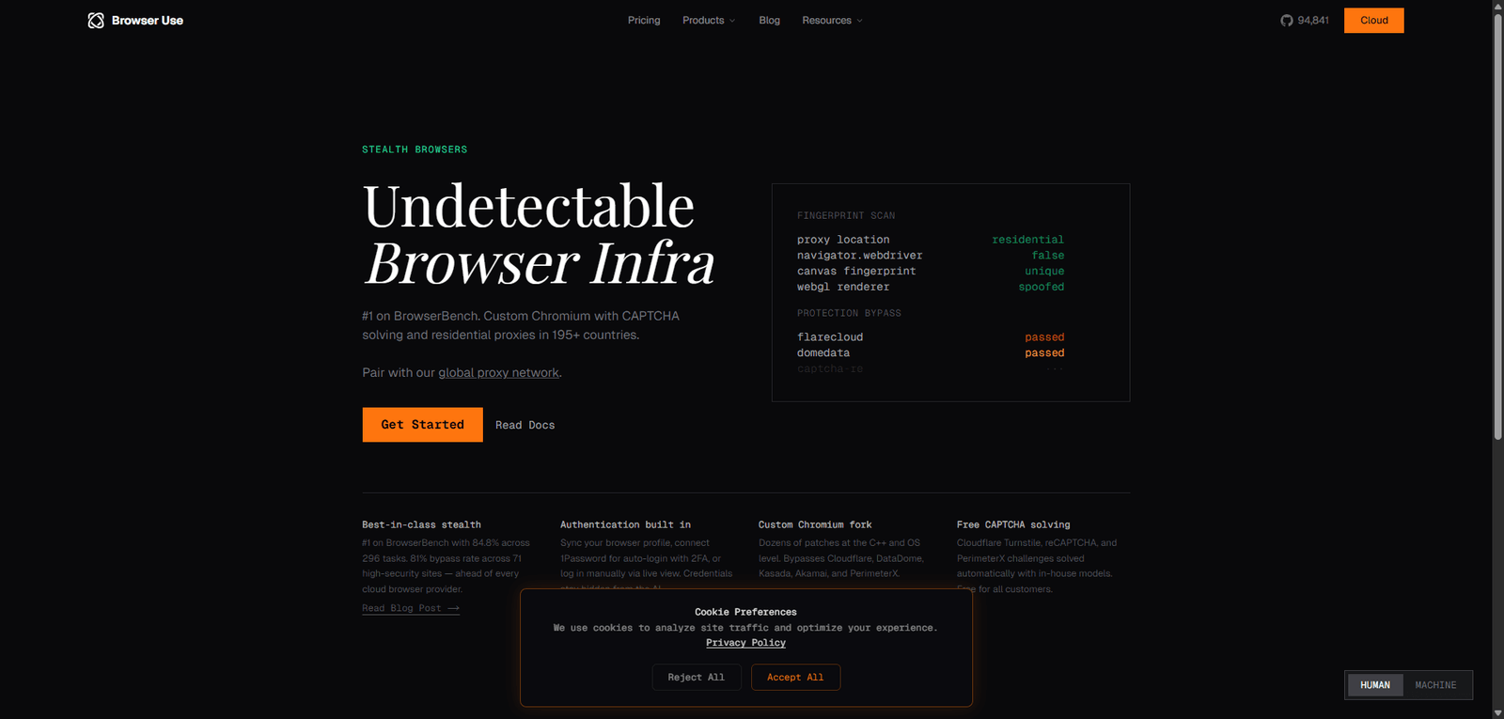
Task: Open the Privacy Policy link
Action: click(x=745, y=643)
